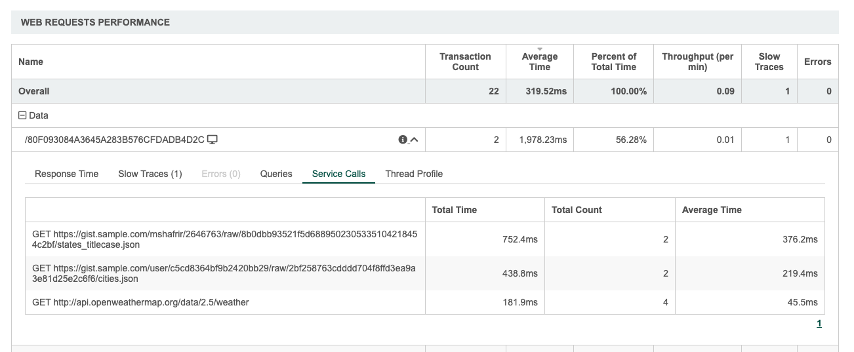Select the openweathermap weather service call row
854x352 pixels.
point(140,302)
